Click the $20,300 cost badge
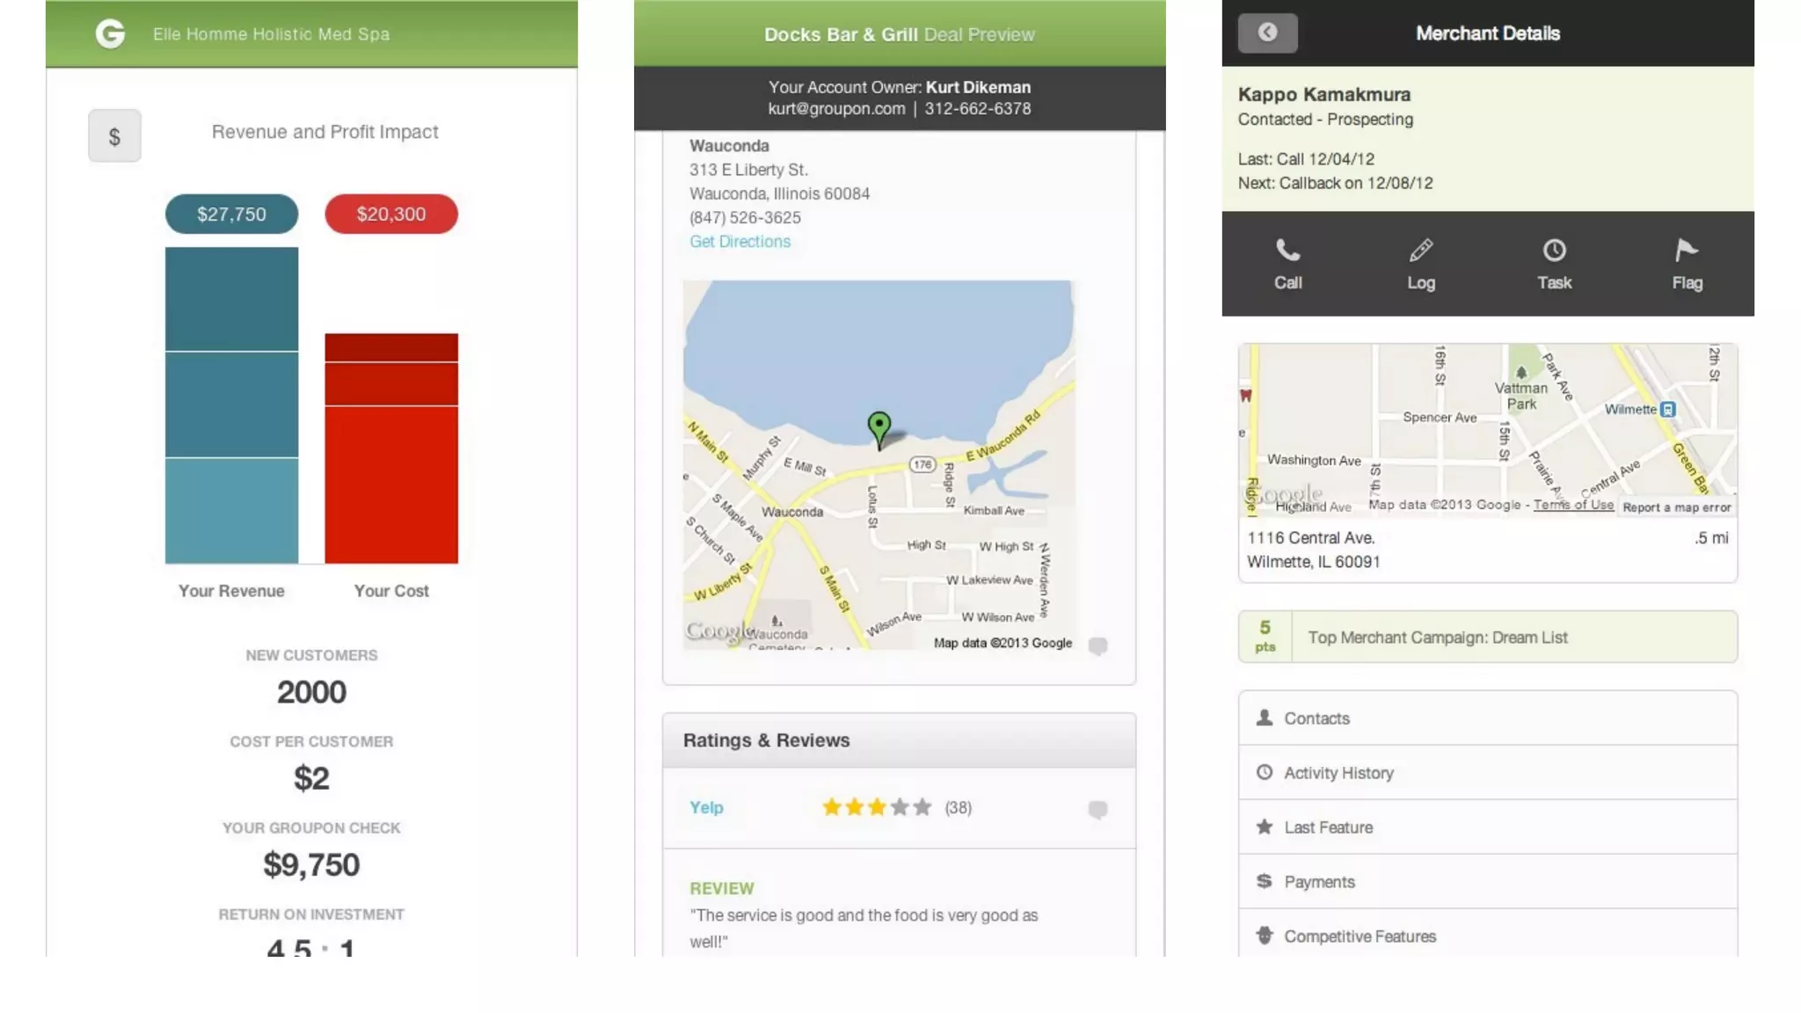Viewport: 1801px width, 1013px height. 391,214
